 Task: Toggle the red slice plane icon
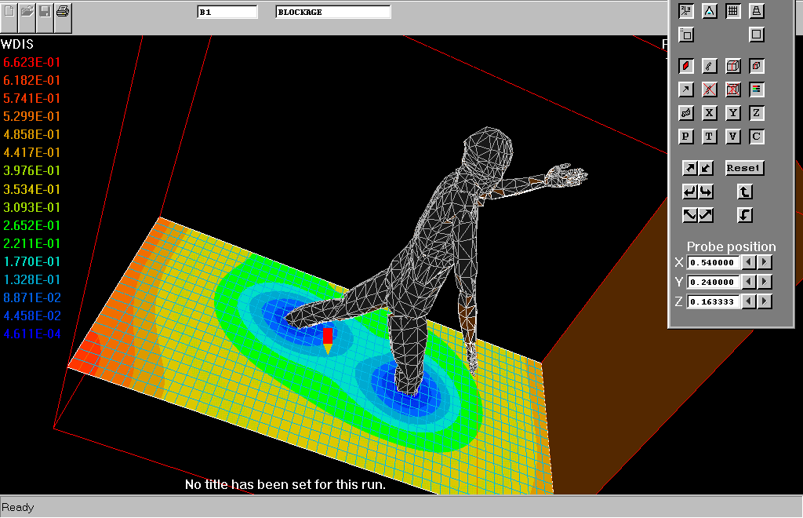(685, 66)
